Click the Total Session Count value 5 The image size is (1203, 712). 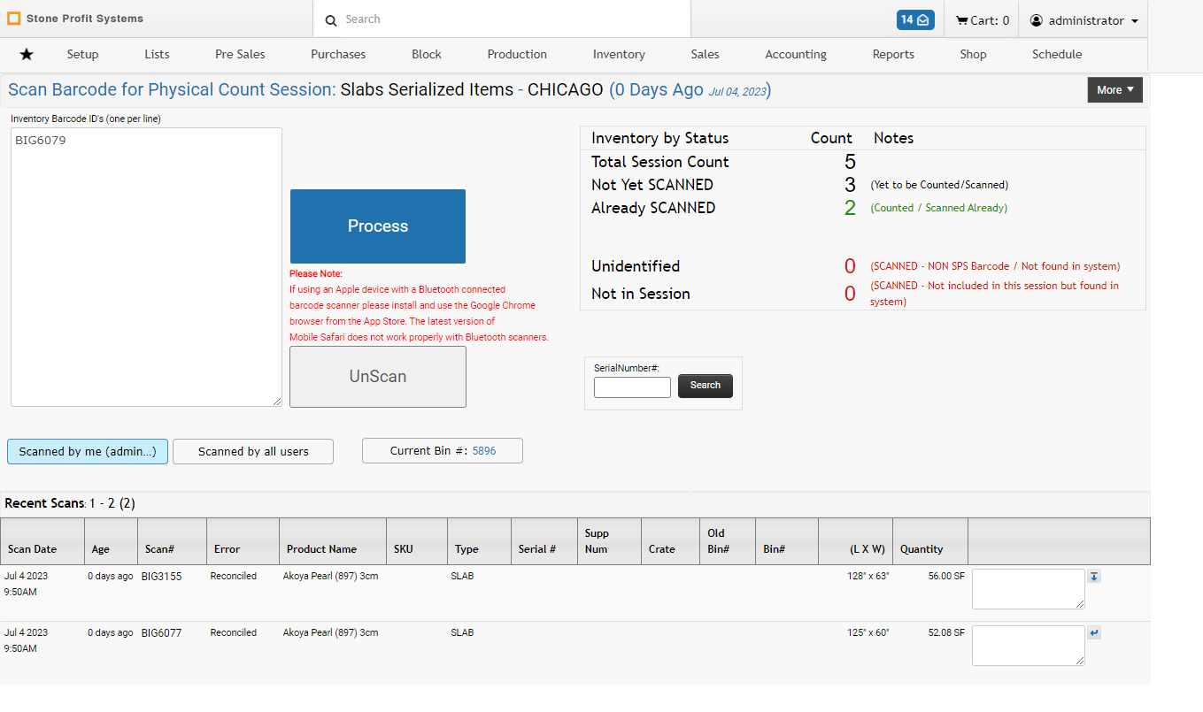[x=850, y=162]
